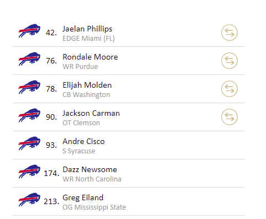
Task: Click on the Jackson Carman name
Action: [x=91, y=113]
